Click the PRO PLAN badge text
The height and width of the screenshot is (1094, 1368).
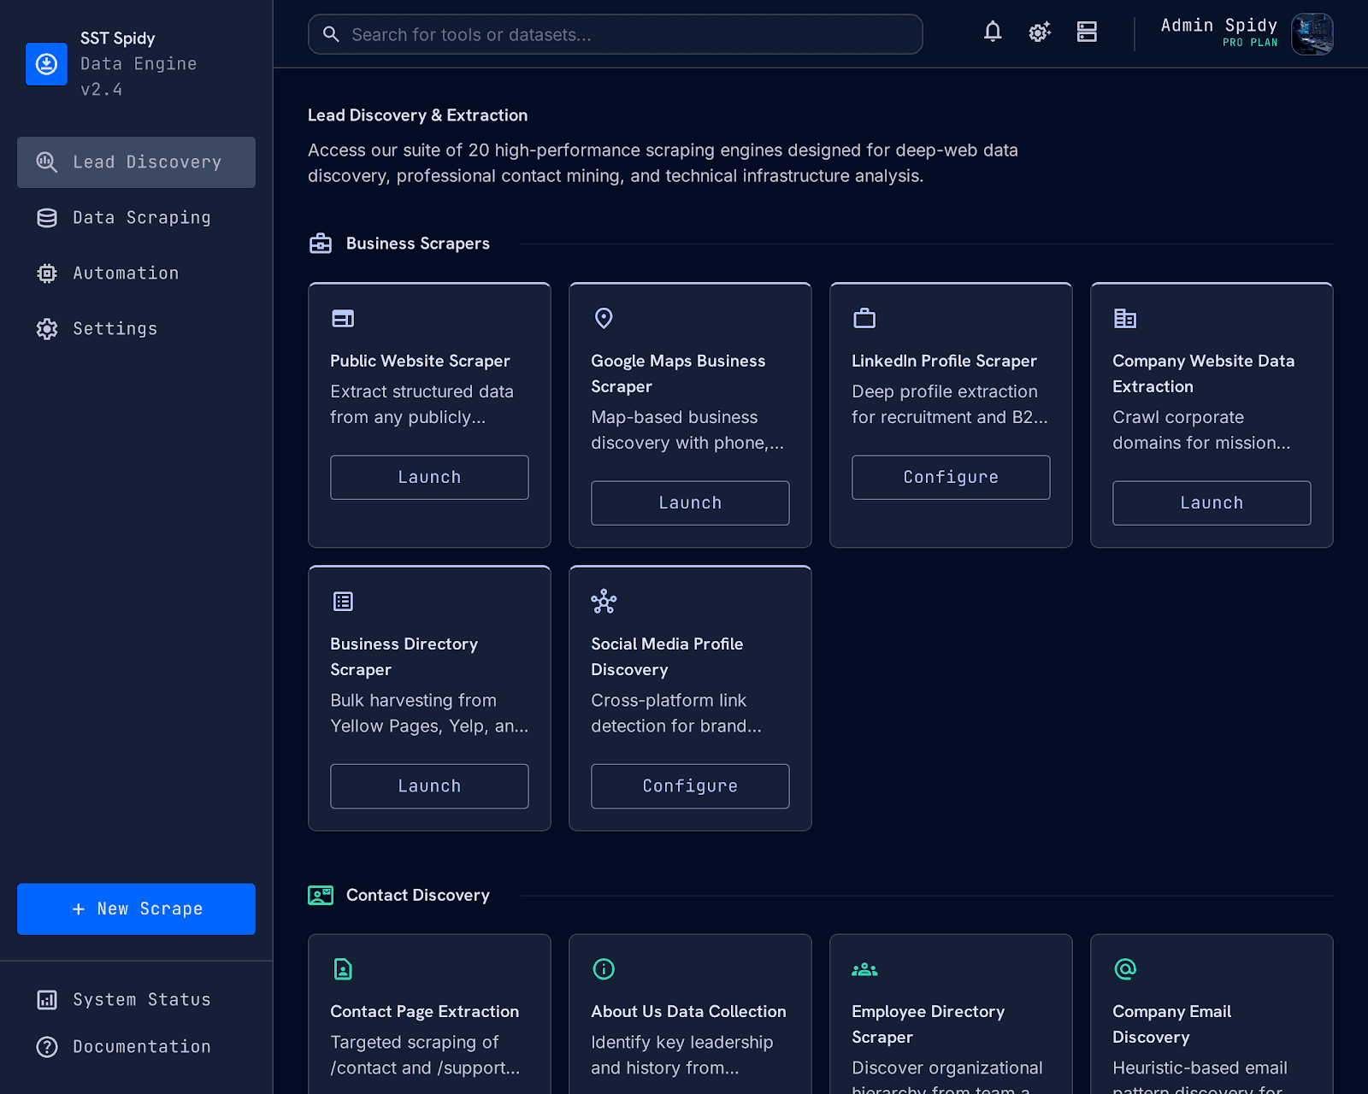1250,43
